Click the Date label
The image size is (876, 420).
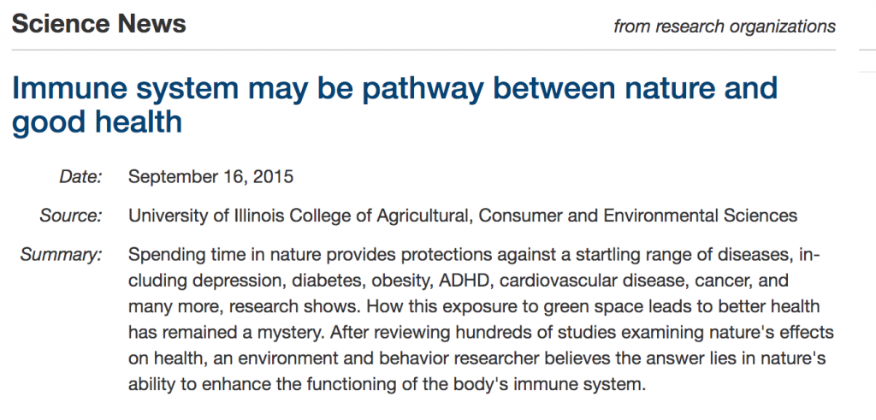click(80, 177)
